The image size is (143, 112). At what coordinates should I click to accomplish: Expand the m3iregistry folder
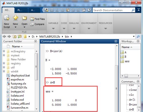4,51
